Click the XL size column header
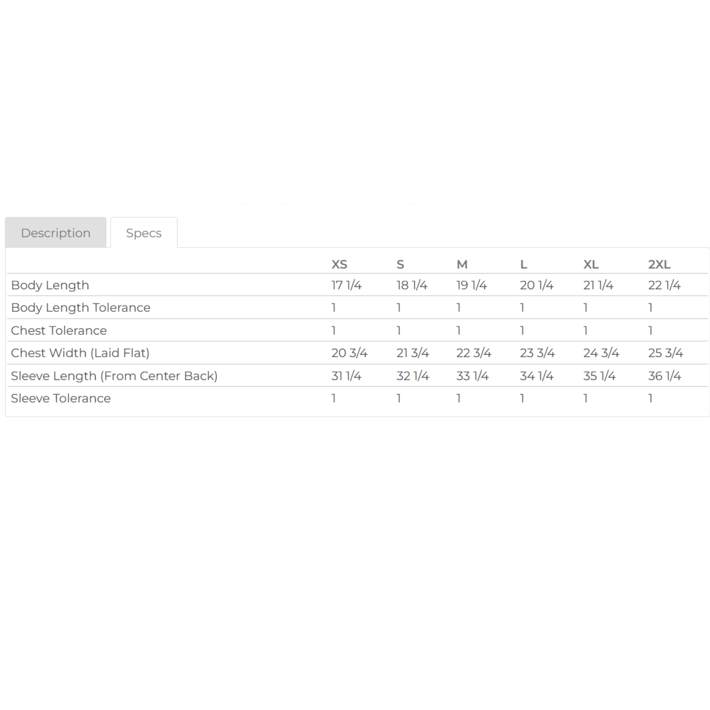This screenshot has height=710, width=710. pos(591,264)
